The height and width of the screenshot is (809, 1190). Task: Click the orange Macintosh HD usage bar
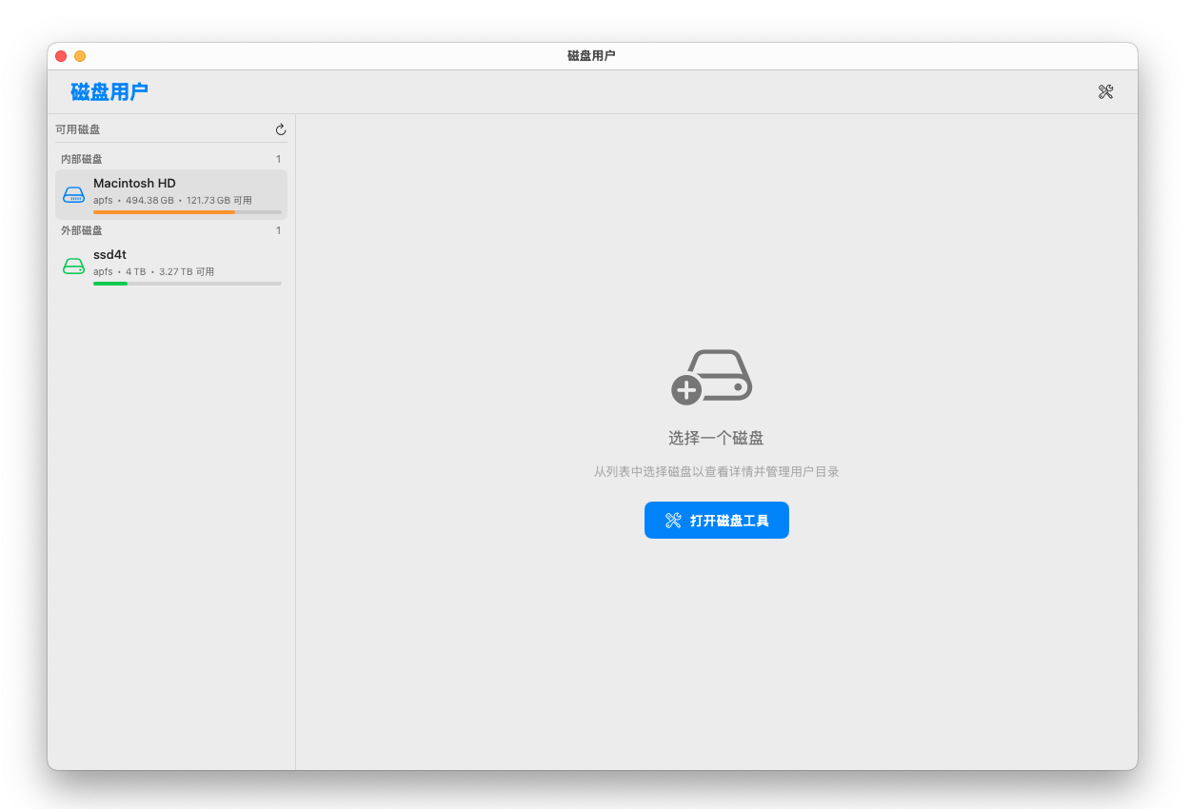(164, 212)
